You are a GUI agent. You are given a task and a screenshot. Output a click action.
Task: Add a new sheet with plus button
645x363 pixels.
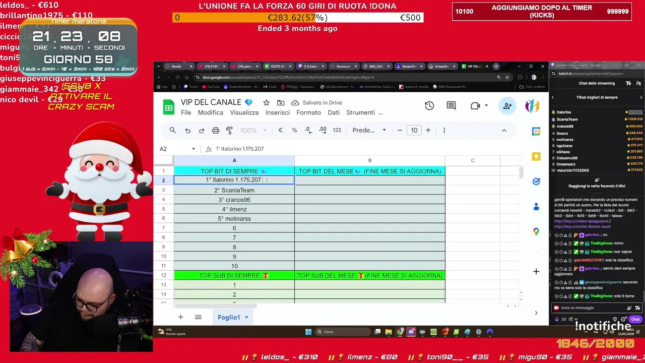coord(180,317)
